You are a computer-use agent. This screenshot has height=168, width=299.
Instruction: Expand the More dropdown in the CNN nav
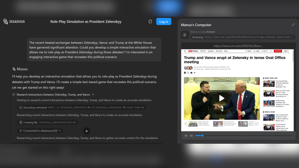227,51
